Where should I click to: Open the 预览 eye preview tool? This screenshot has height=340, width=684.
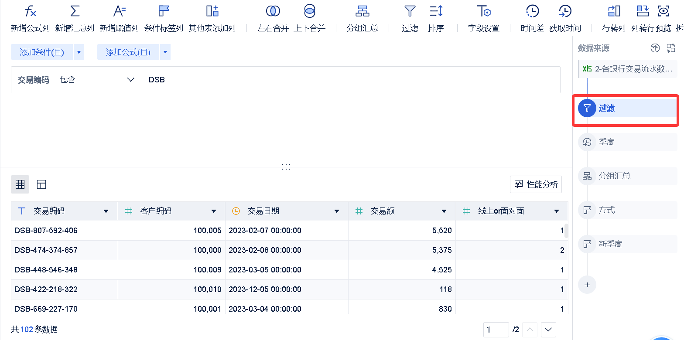663,19
